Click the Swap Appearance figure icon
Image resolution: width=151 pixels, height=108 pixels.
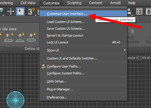coord(131,31)
